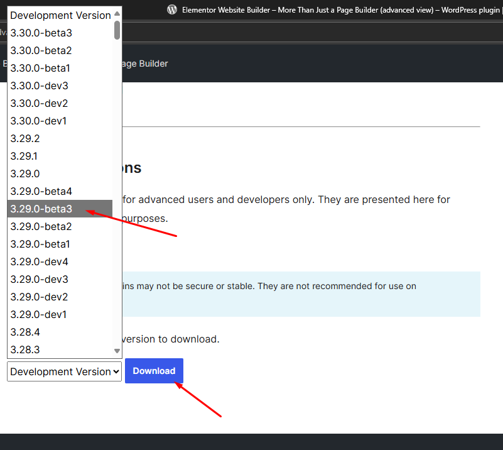Select version 3.29.0-dev1
The image size is (503, 450).
coord(60,314)
